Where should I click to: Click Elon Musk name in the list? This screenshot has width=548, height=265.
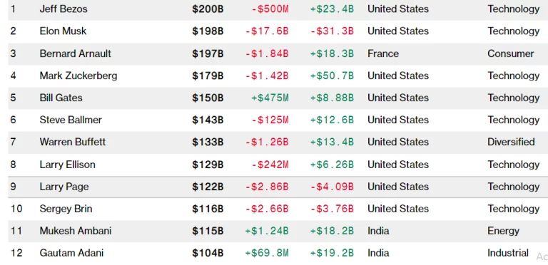63,31
